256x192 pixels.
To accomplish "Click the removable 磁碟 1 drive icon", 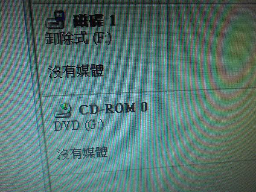I will click(x=55, y=20).
